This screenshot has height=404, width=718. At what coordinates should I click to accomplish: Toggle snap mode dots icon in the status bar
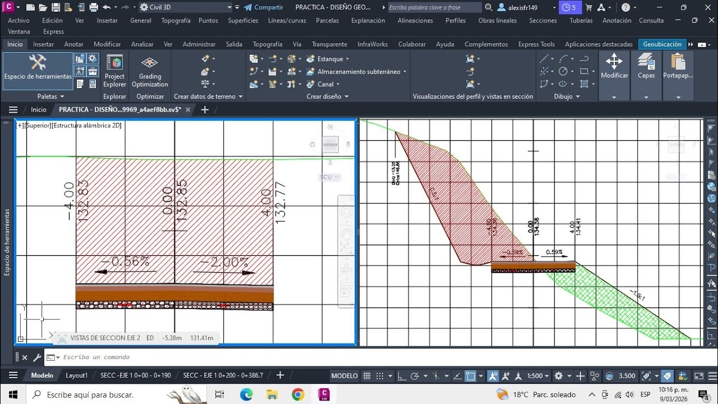(x=380, y=376)
